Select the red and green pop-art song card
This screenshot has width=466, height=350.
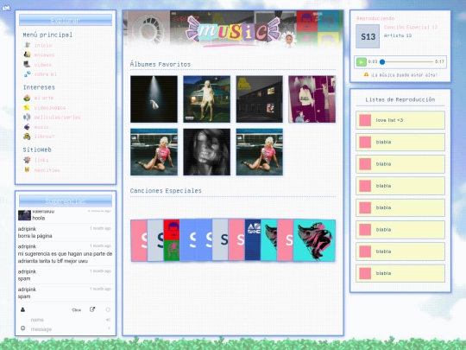pos(172,240)
